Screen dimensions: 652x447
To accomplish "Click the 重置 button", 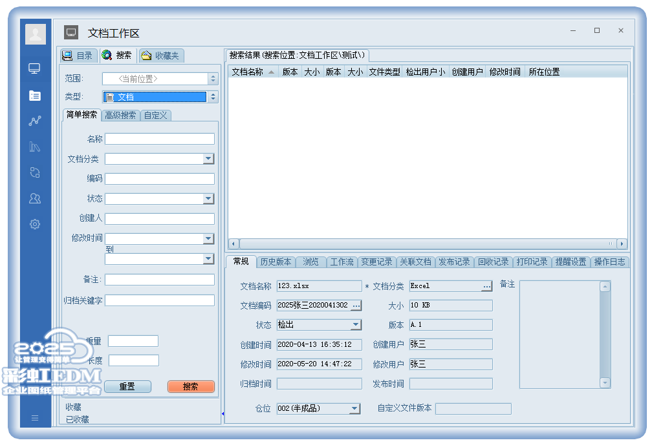I will click(127, 386).
